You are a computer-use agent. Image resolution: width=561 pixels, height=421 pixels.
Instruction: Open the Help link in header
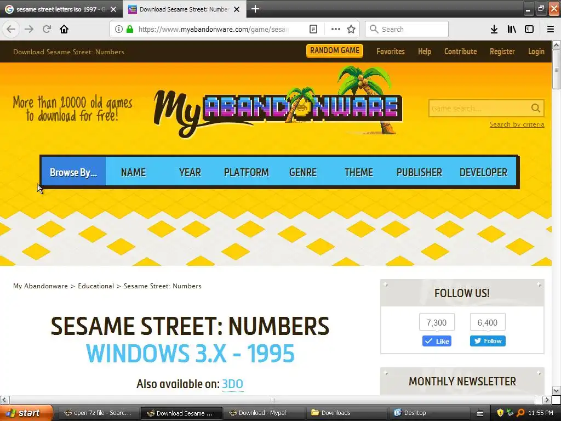[425, 52]
